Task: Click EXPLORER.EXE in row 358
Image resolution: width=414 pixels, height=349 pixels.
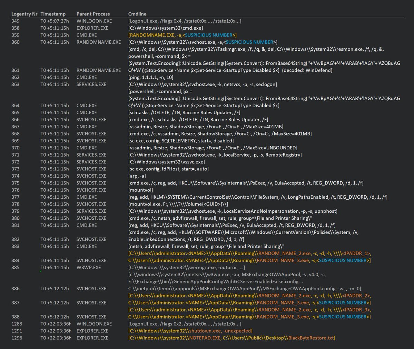Action: coord(92,28)
